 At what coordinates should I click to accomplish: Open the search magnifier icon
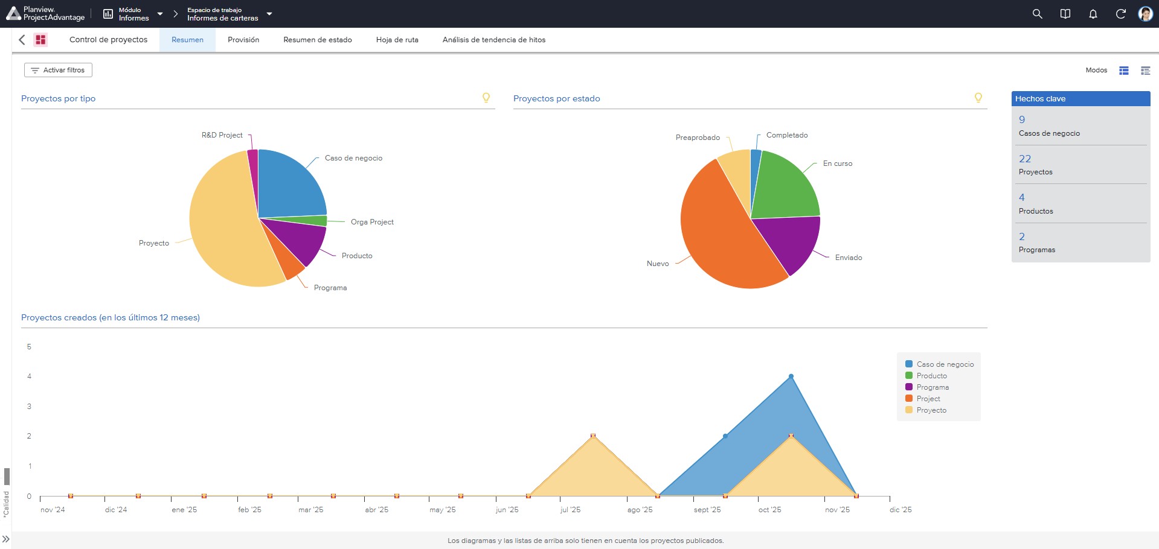click(1037, 14)
